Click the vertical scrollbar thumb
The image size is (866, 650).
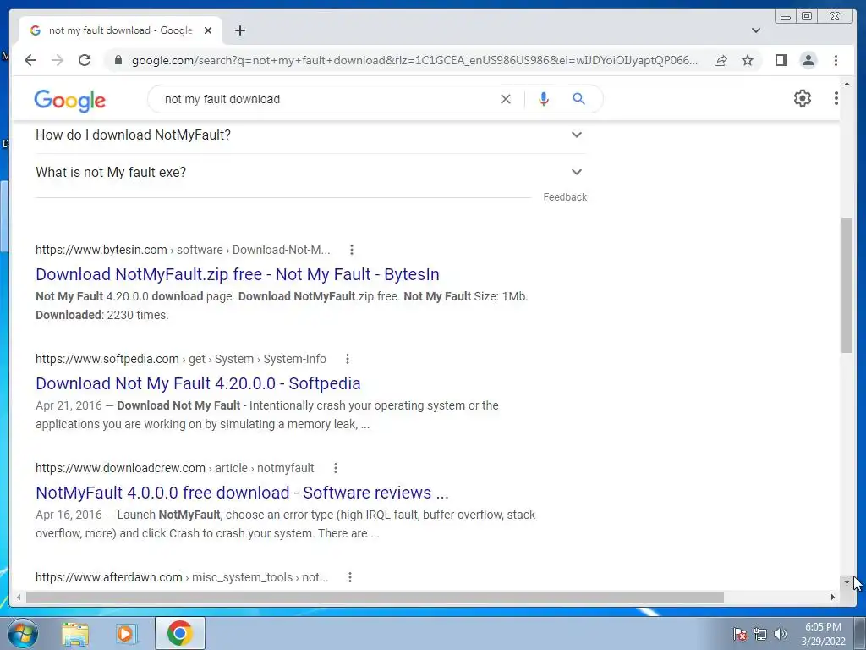pos(847,285)
